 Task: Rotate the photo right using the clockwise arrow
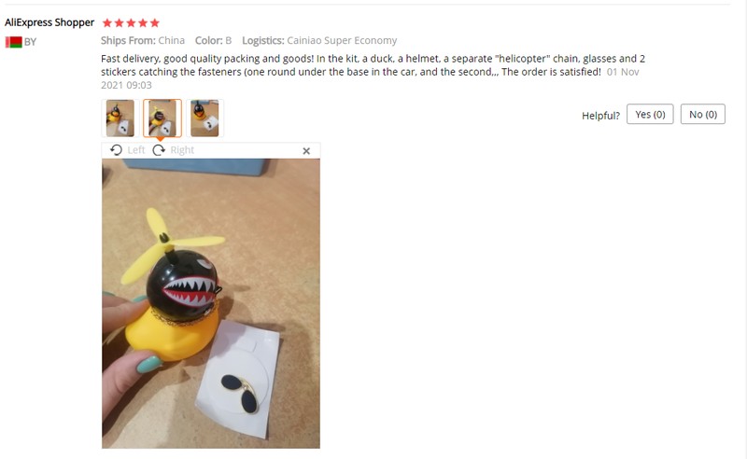(159, 150)
